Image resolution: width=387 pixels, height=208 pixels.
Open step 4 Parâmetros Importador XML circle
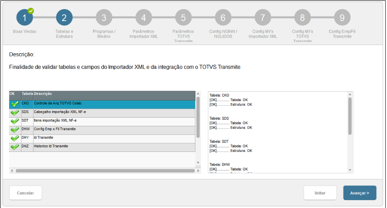[143, 17]
